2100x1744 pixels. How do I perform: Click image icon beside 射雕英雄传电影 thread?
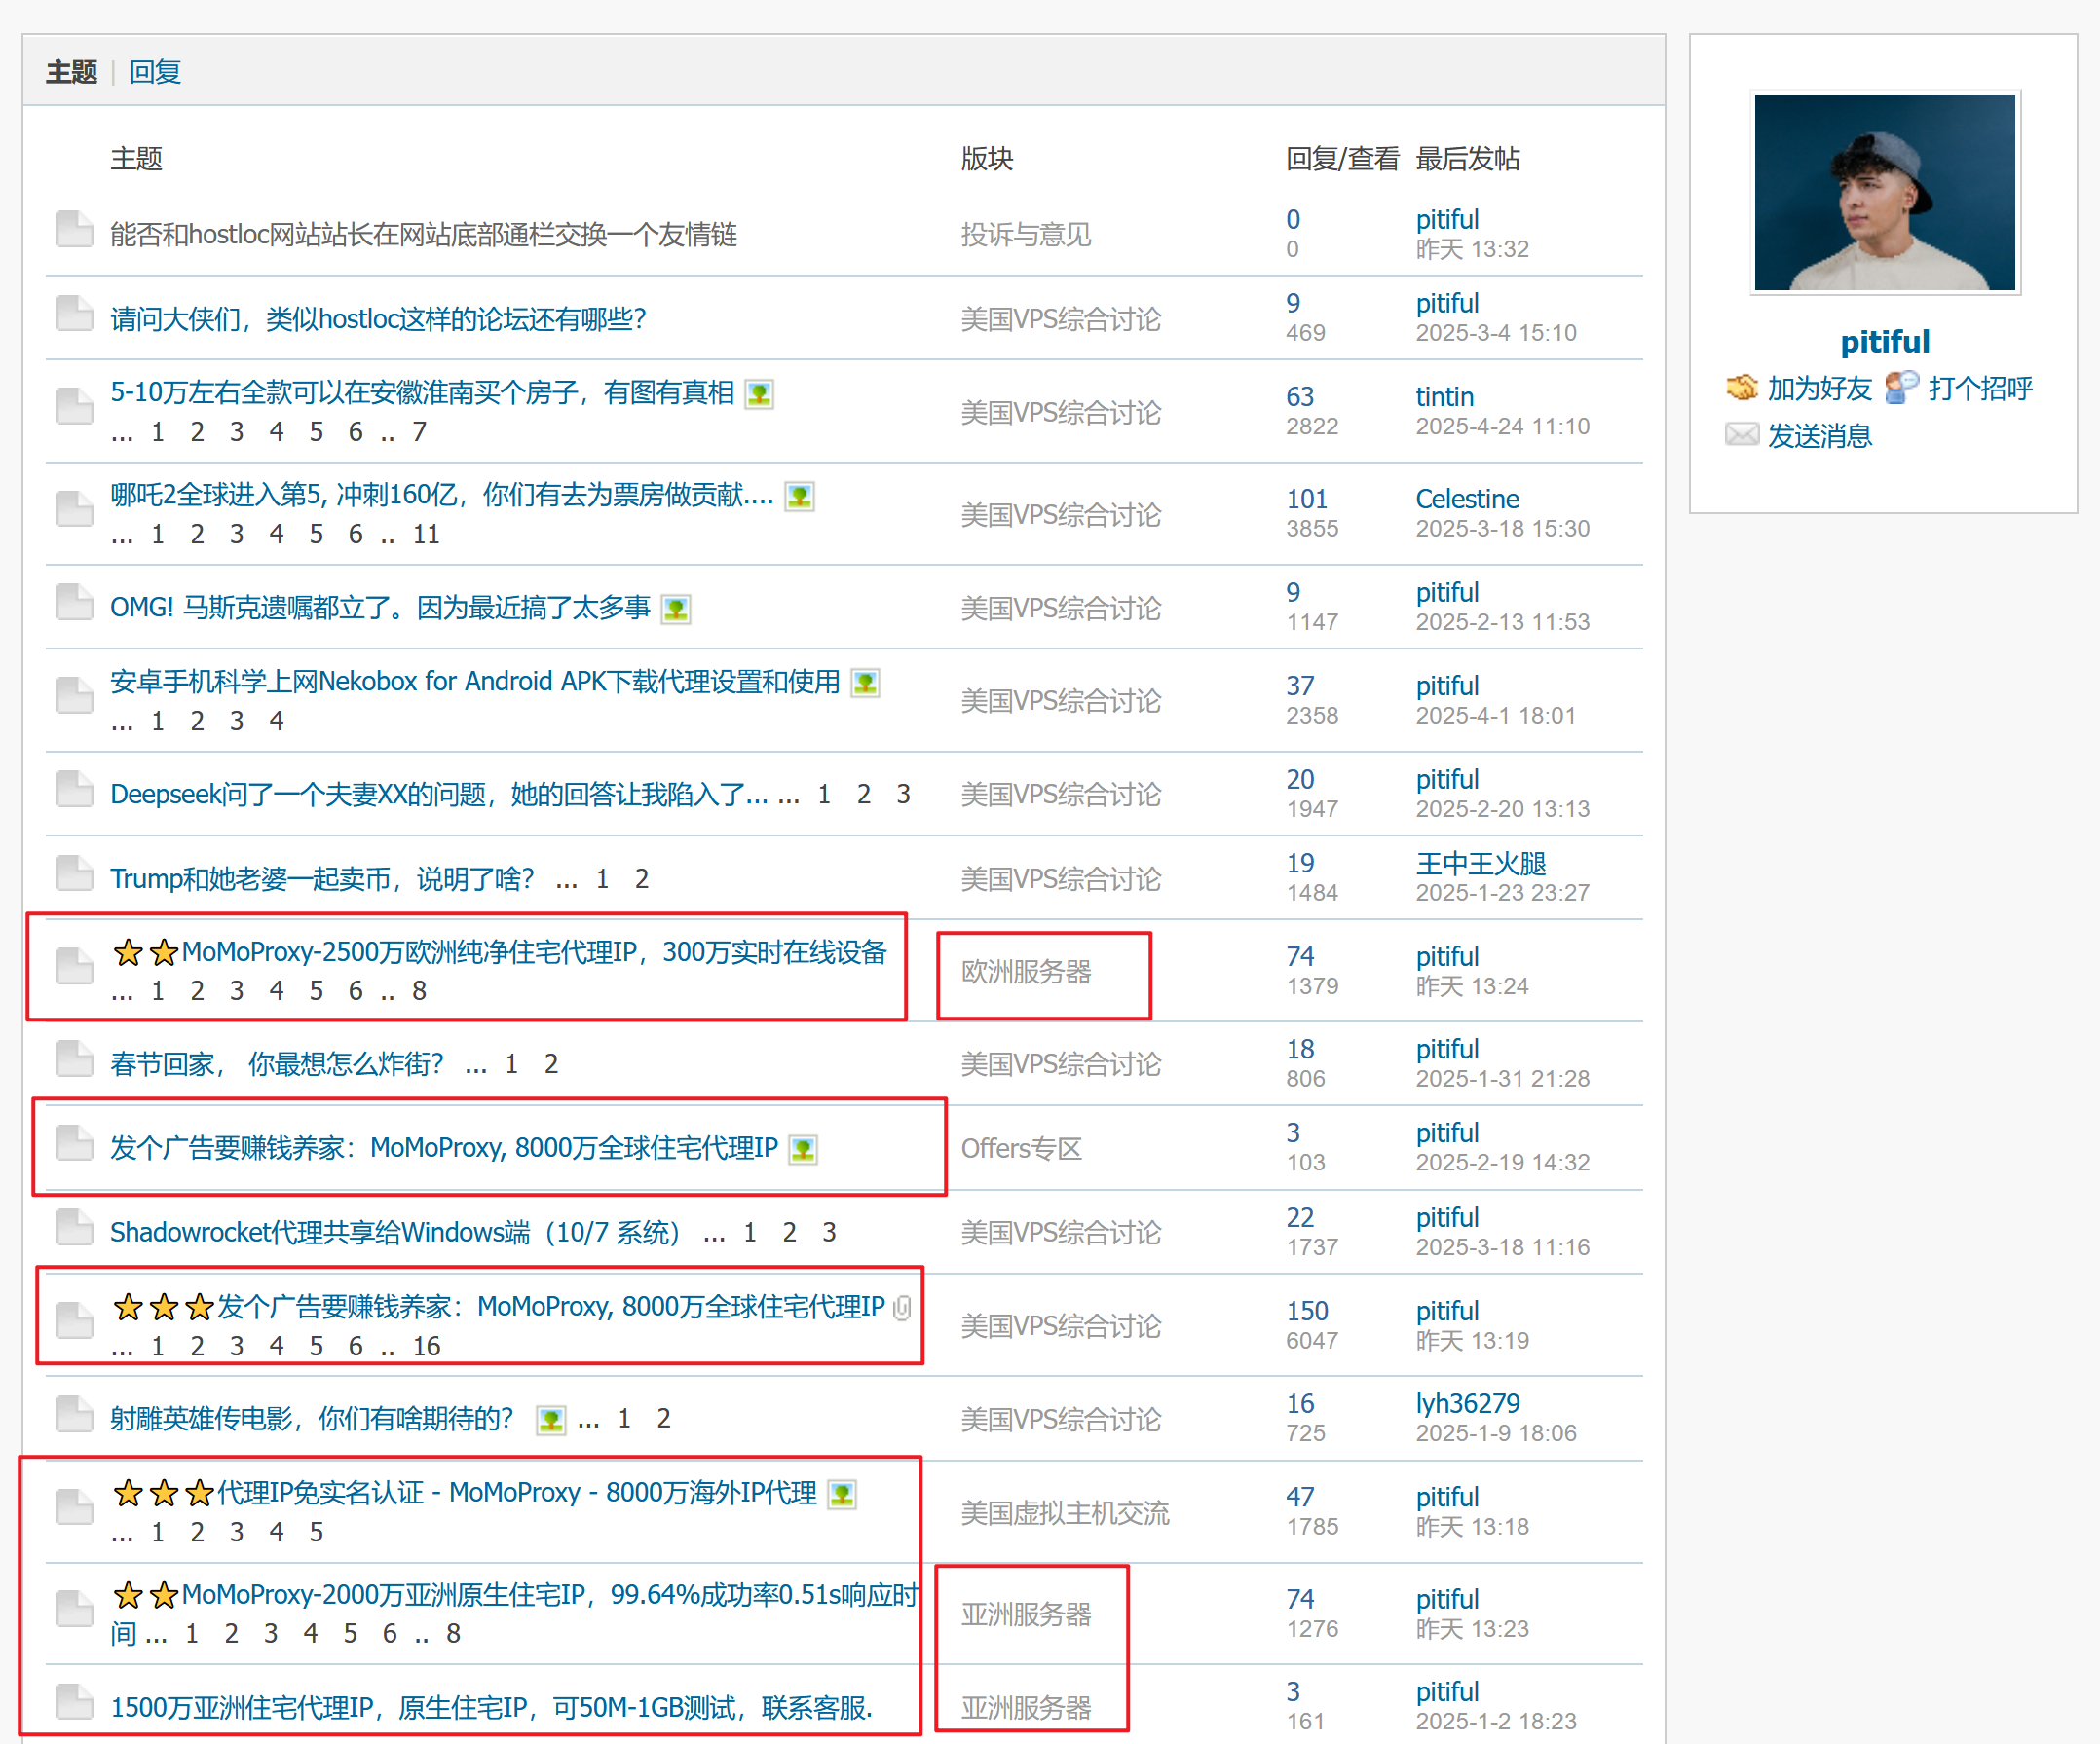tap(551, 1420)
